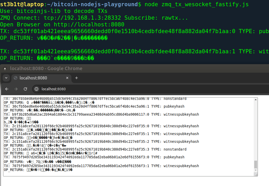269x186 pixels.
Task: Click the localhost tab favicon globe
Action: [16, 78]
